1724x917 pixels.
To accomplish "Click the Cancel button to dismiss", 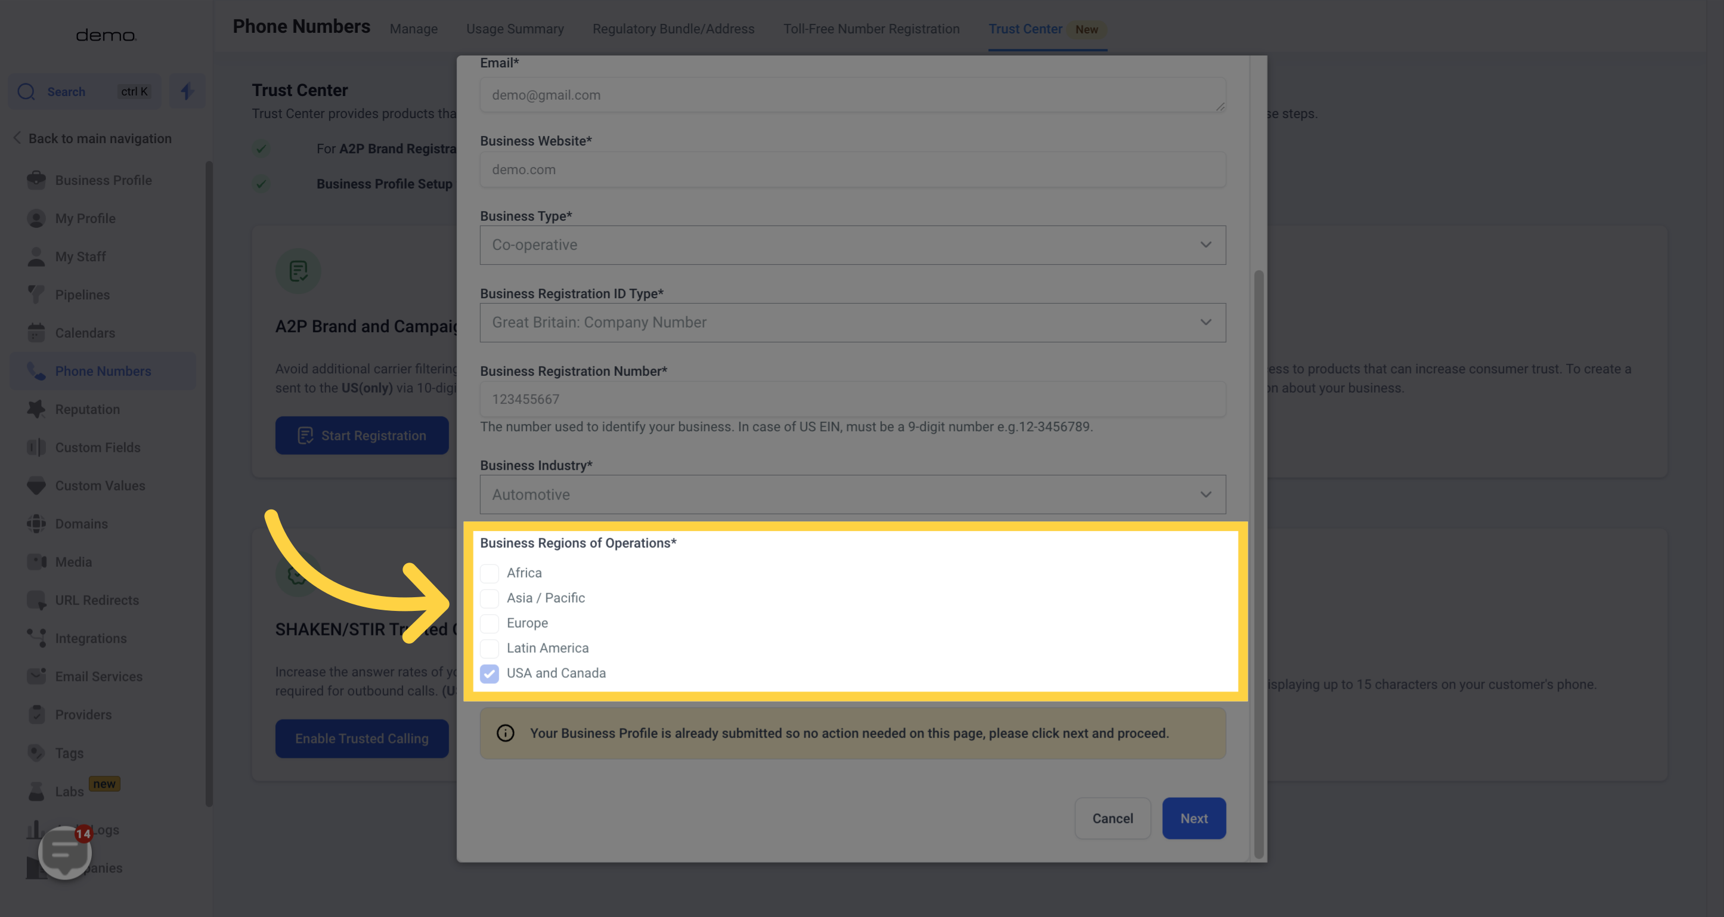I will [x=1112, y=818].
